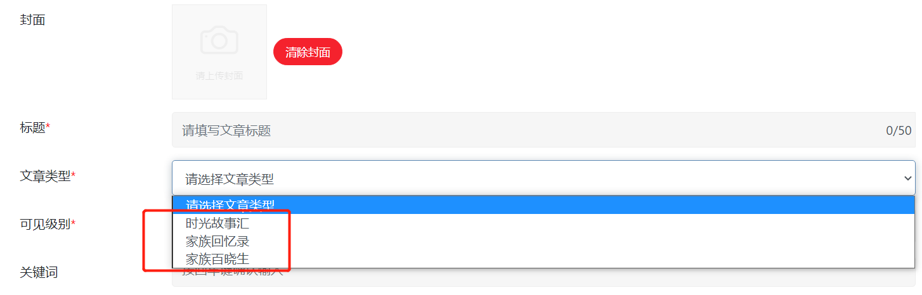Click the 可见级别 field label
Viewport: 922px width, 295px height.
click(45, 224)
